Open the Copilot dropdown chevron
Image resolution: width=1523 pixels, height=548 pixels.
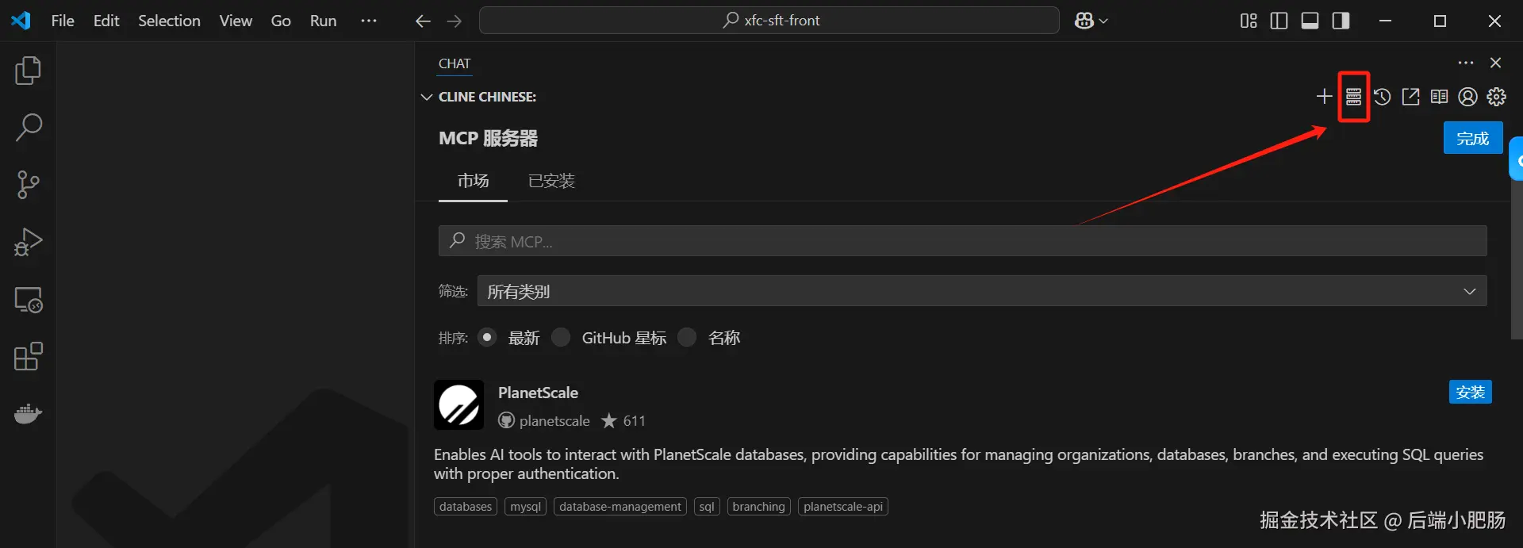click(x=1103, y=21)
